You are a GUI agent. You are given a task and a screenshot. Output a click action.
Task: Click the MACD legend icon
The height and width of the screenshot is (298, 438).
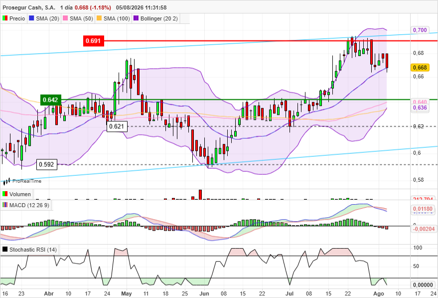(x=5, y=205)
